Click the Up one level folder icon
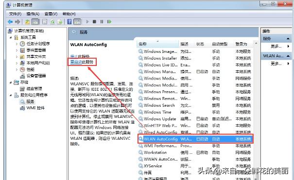 tap(28, 22)
